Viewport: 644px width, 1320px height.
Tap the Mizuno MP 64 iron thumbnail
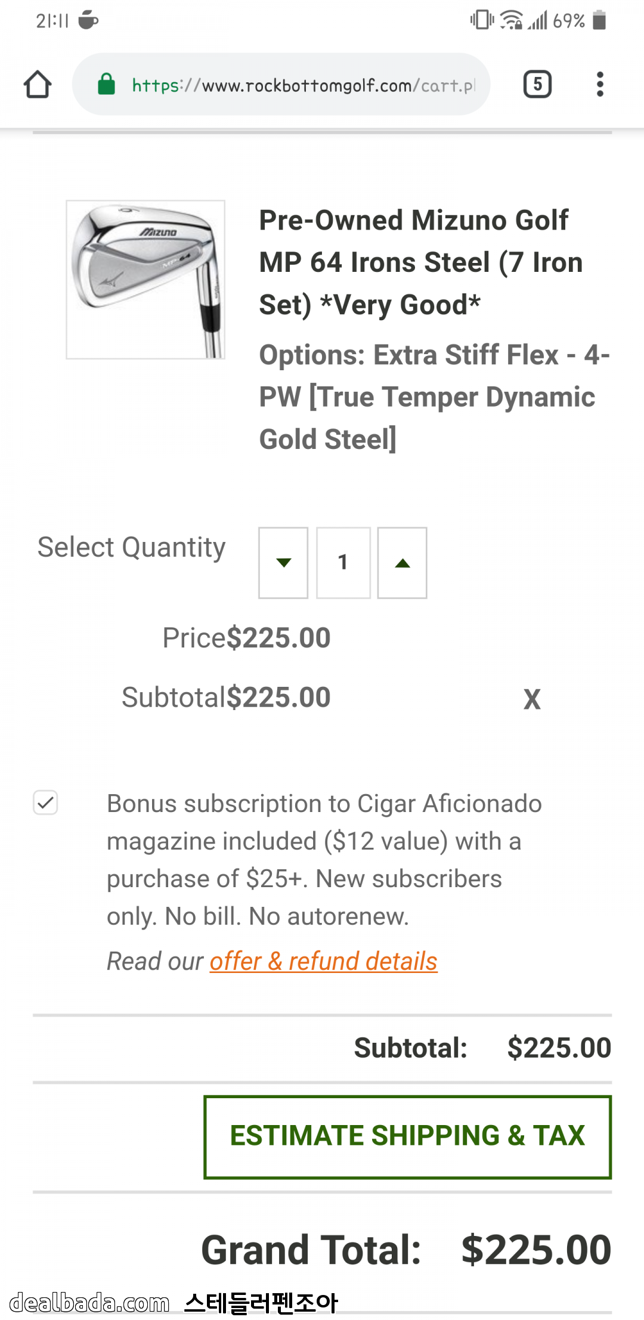point(145,280)
